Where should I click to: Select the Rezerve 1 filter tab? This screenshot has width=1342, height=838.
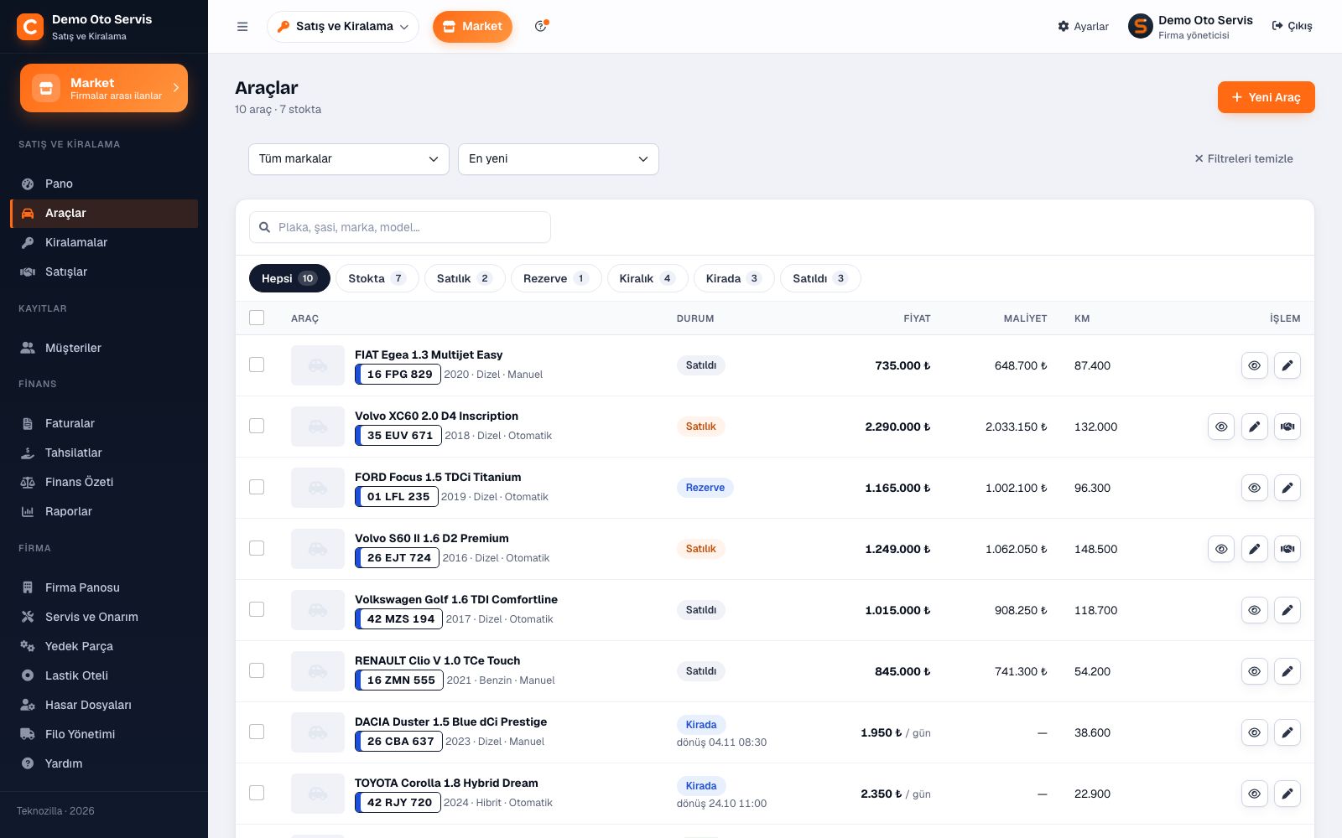556,278
